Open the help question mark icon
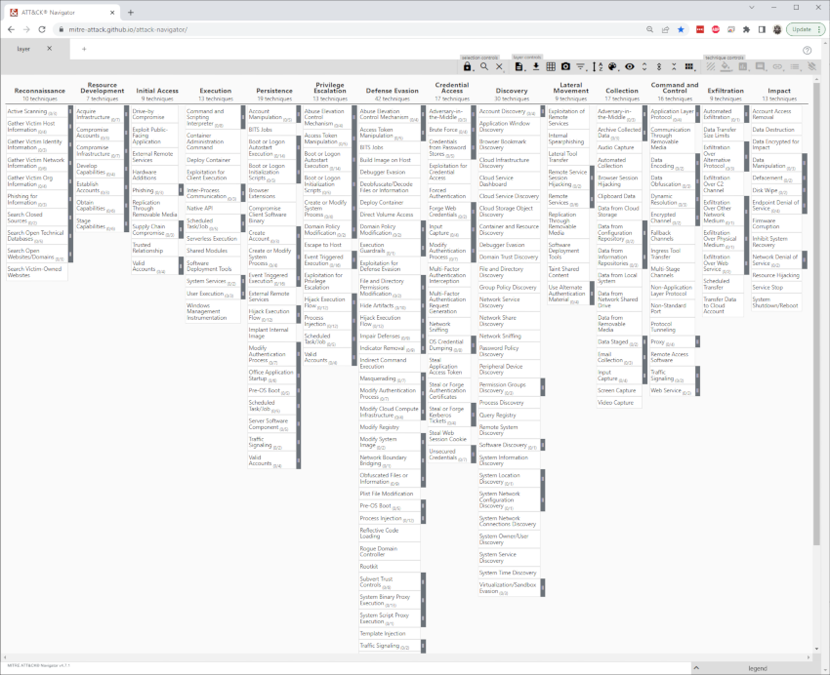Image resolution: width=830 pixels, height=675 pixels. coord(807,50)
